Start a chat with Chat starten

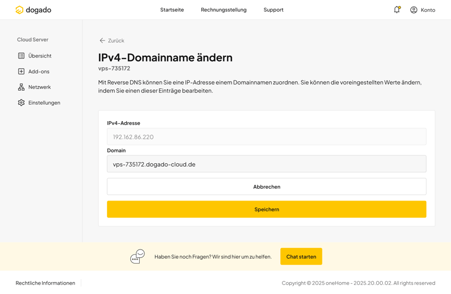(301, 256)
